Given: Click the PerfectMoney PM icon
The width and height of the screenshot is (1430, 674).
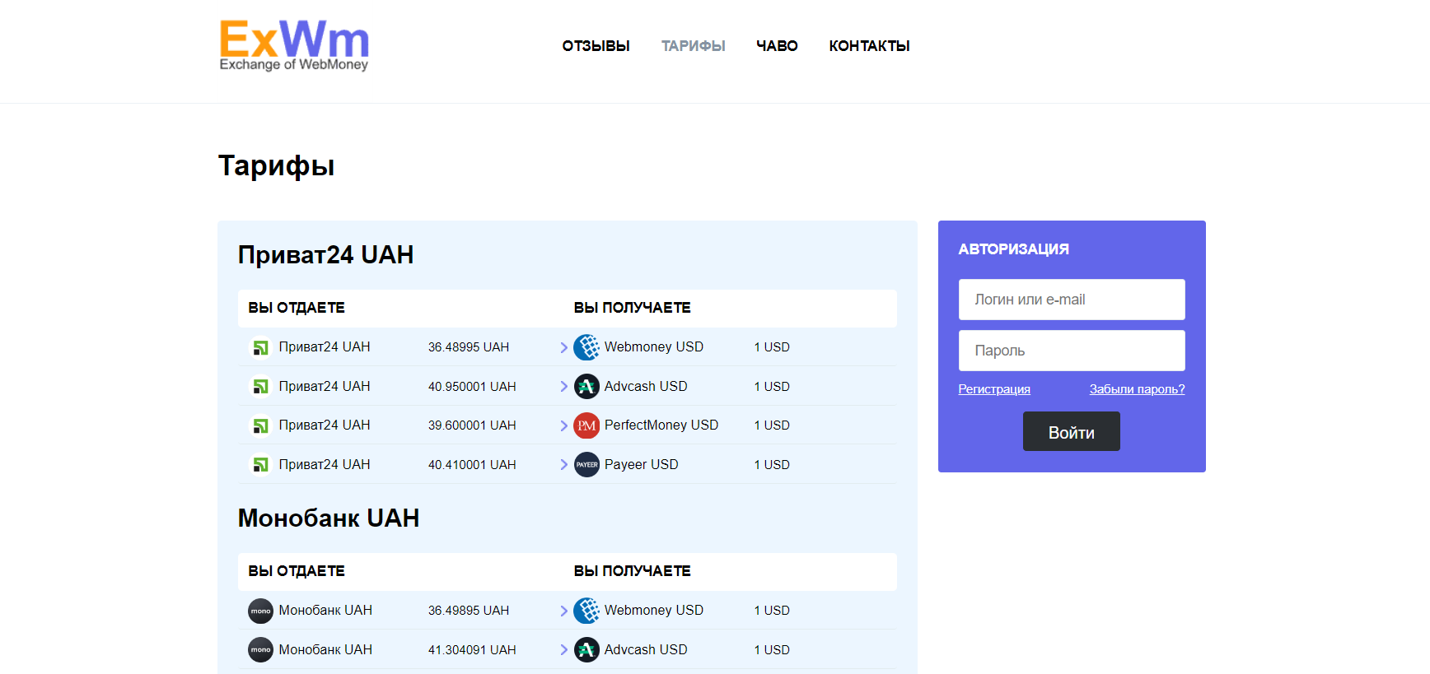Looking at the screenshot, I should click(x=586, y=425).
